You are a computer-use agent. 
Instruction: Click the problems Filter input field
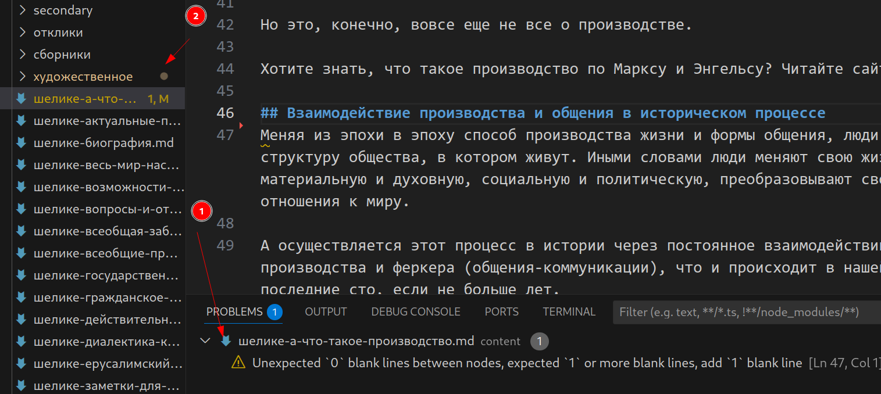744,312
